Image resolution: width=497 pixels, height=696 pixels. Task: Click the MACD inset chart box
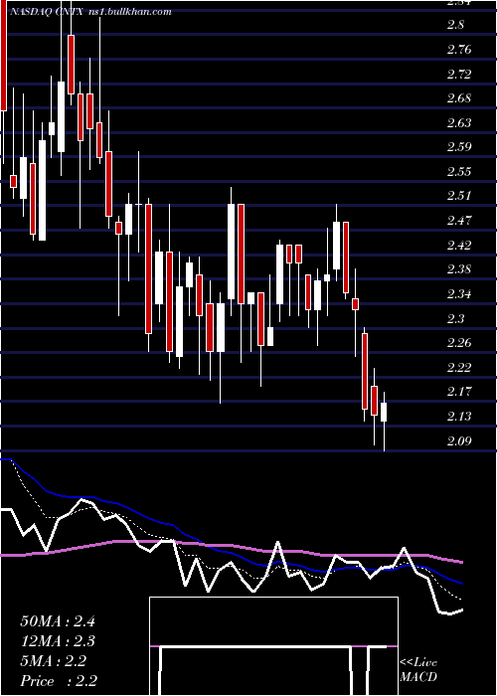tap(273, 646)
